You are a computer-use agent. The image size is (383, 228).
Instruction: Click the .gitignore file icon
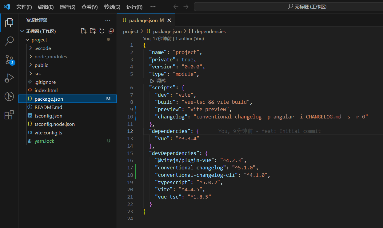(30, 82)
